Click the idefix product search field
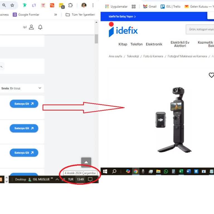Screen dimensions: 214x214 point(200,29)
